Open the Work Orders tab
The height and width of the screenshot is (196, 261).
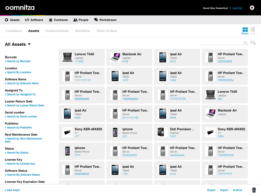coord(107,31)
